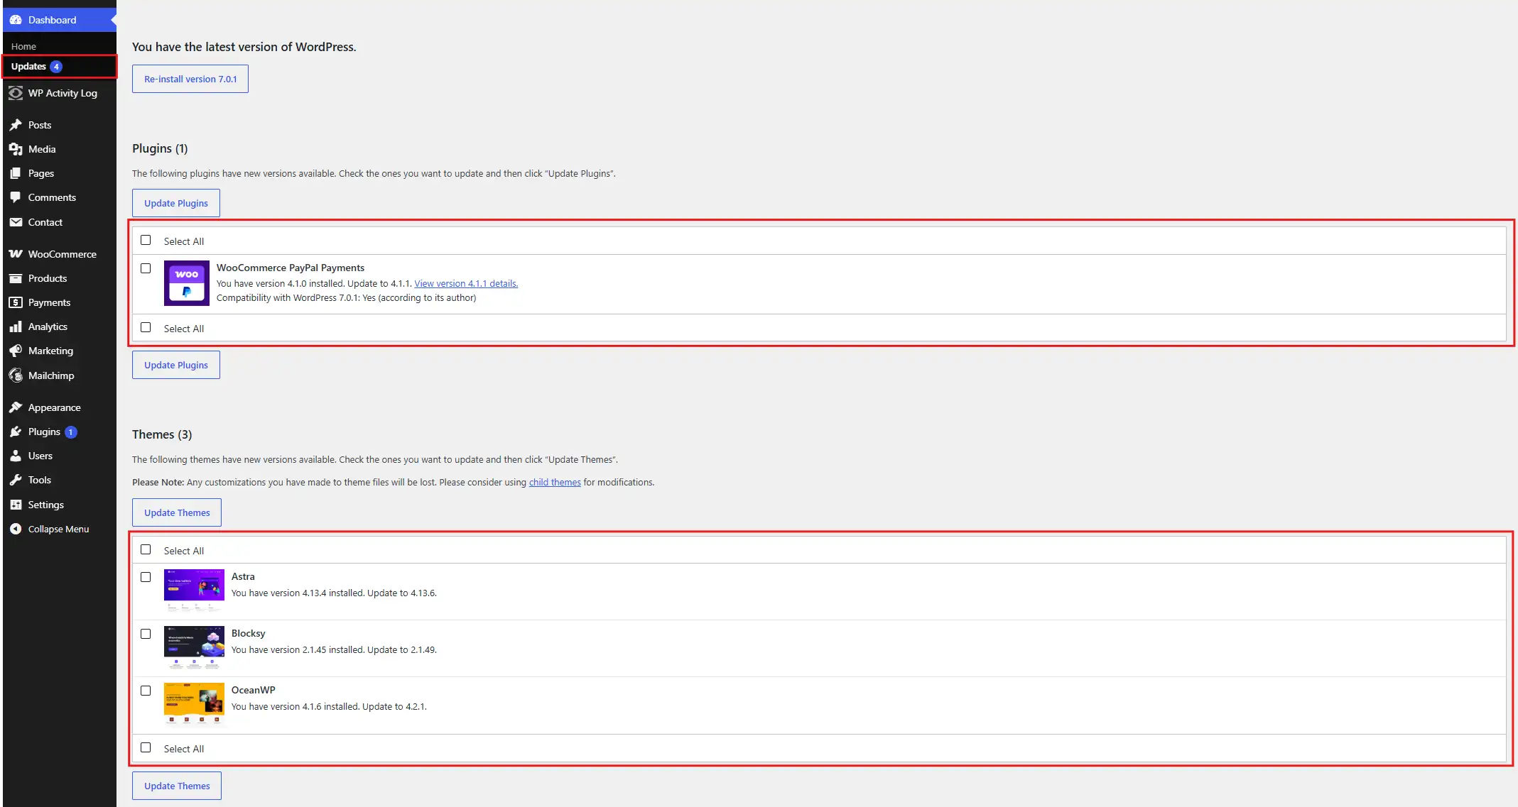Click the Products archive icon
This screenshot has width=1518, height=807.
[x=16, y=278]
